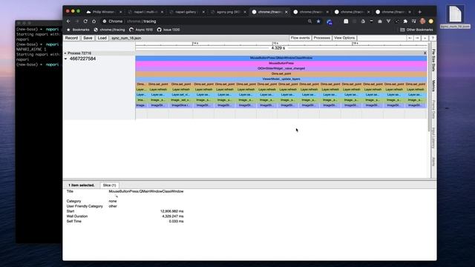475x267 pixels.
Task: Click the Start value 12,906.982 ms
Action: click(x=171, y=211)
